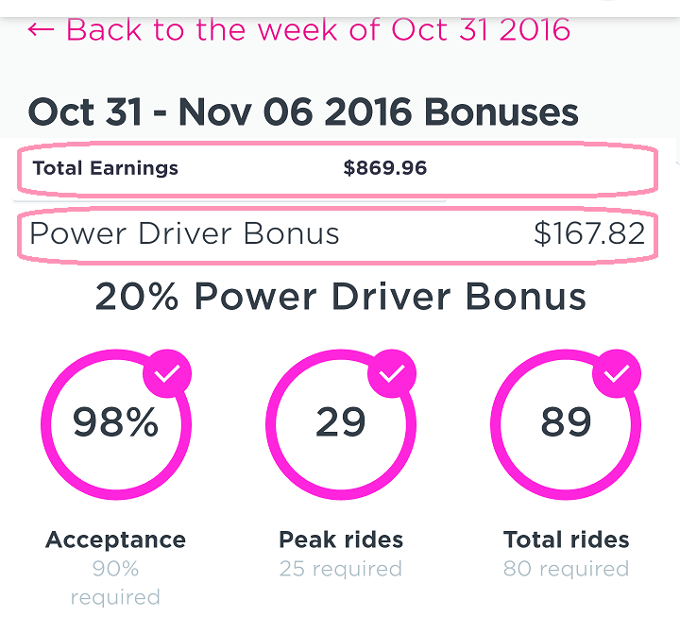The image size is (680, 617).
Task: Select the Acceptance label
Action: 115,540
